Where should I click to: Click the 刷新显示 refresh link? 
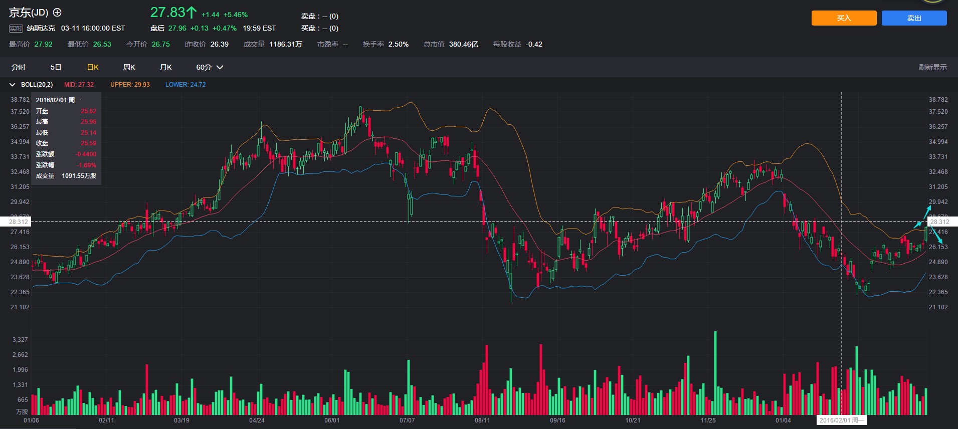click(932, 67)
